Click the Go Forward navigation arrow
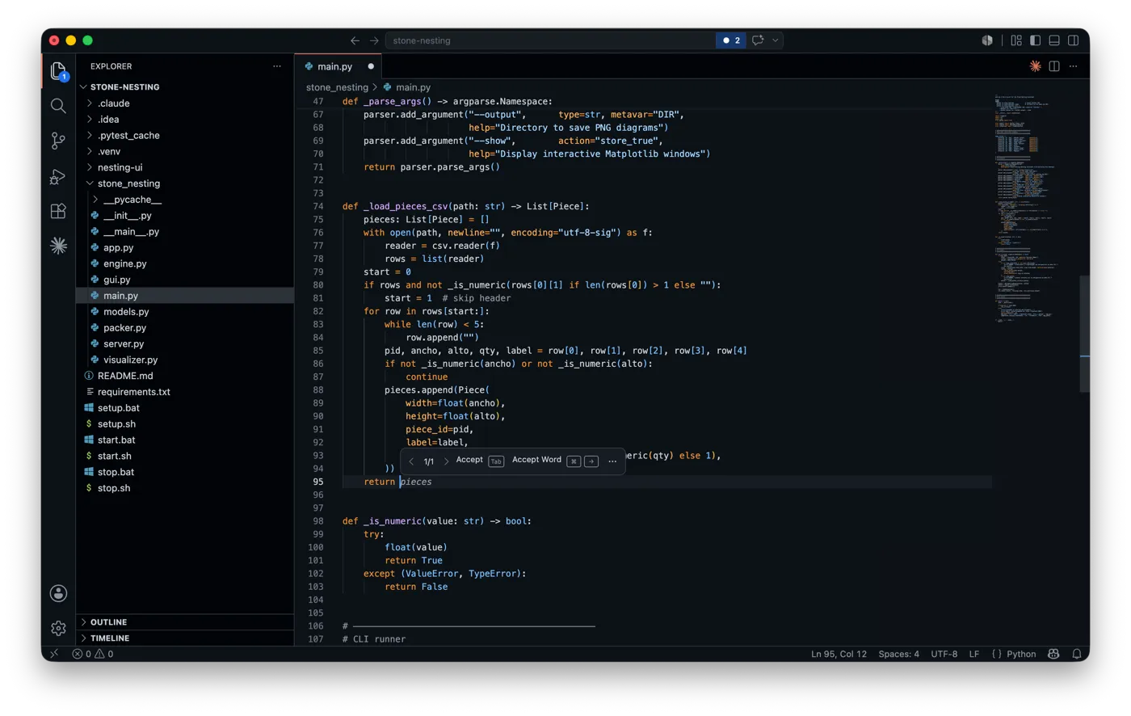Viewport: 1131px width, 716px height. pyautogui.click(x=374, y=40)
